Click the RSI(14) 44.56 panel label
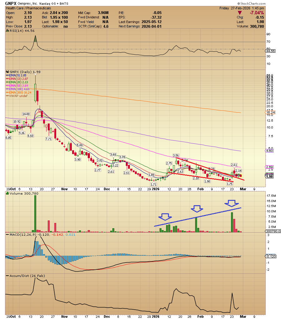The width and height of the screenshot is (281, 319). [x=22, y=31]
